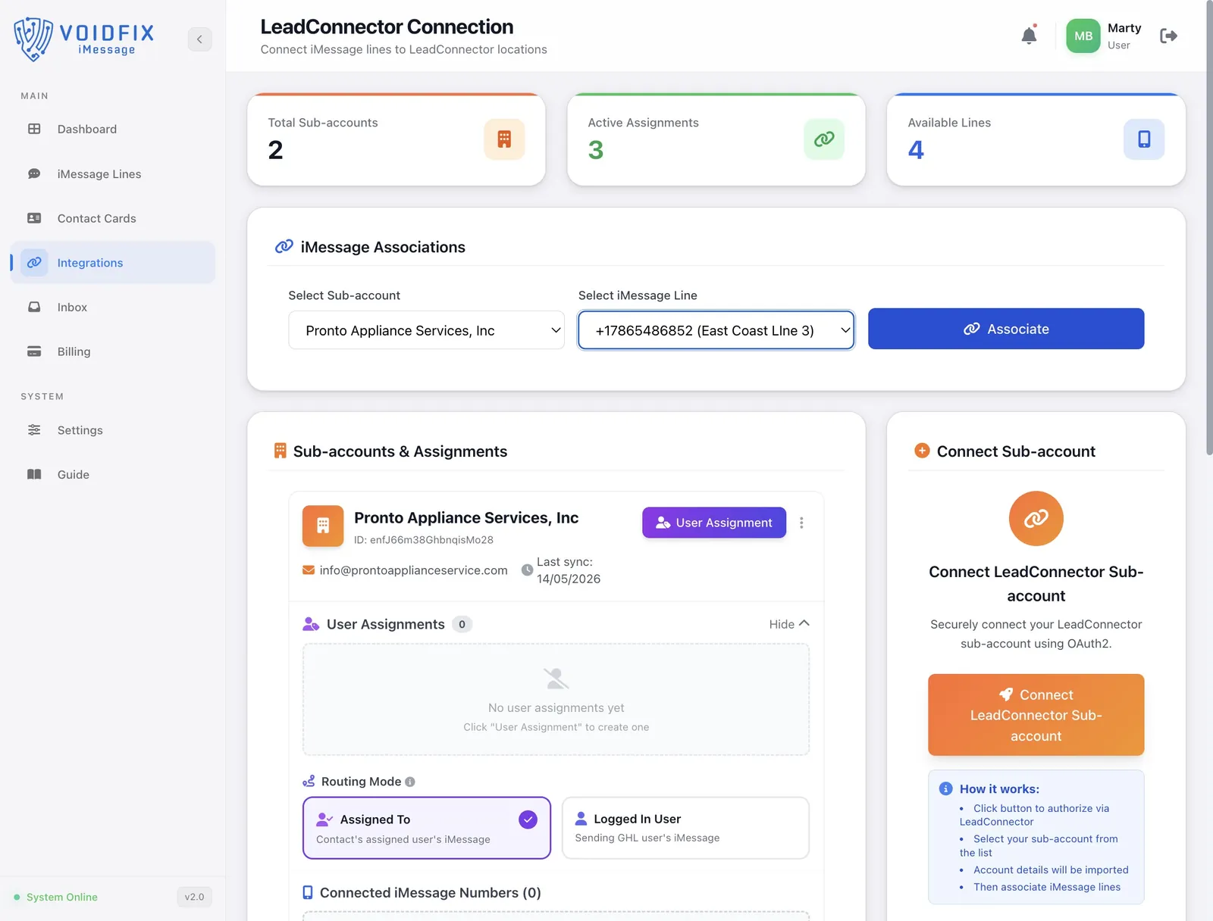
Task: Click the Marty user name
Action: point(1124,28)
